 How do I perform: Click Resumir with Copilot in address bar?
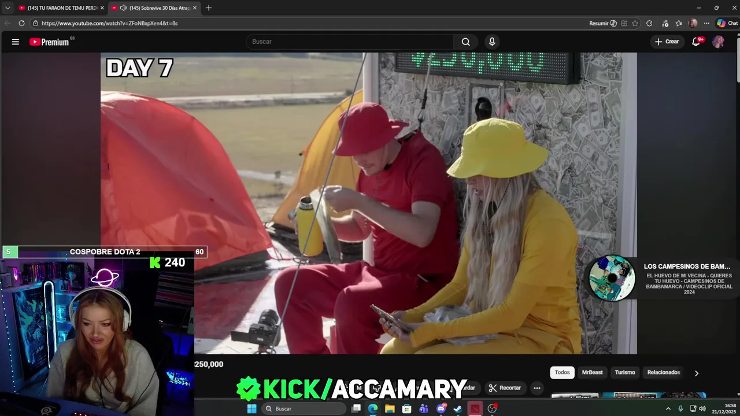pos(603,23)
